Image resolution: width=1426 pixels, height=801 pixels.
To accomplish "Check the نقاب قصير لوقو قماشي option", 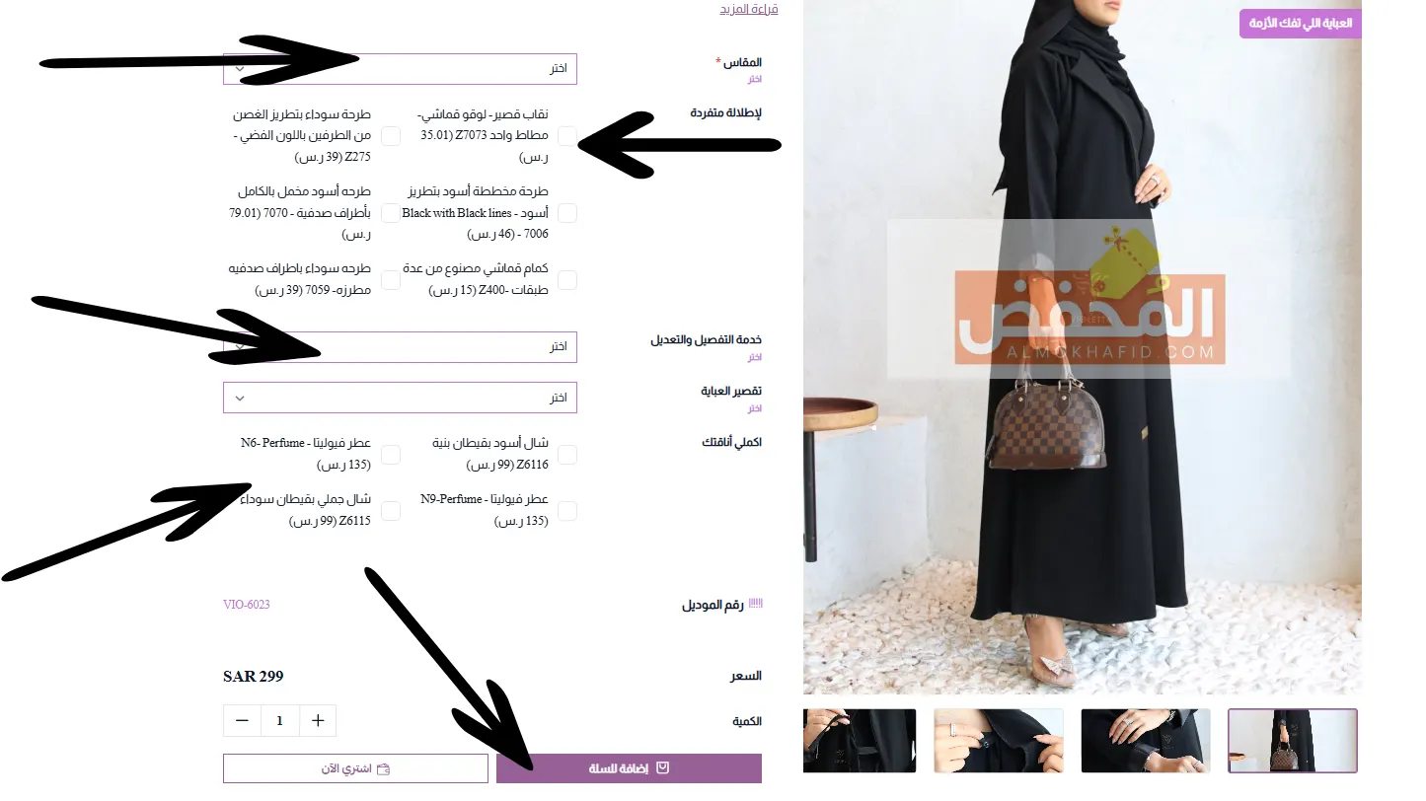I will tap(567, 135).
